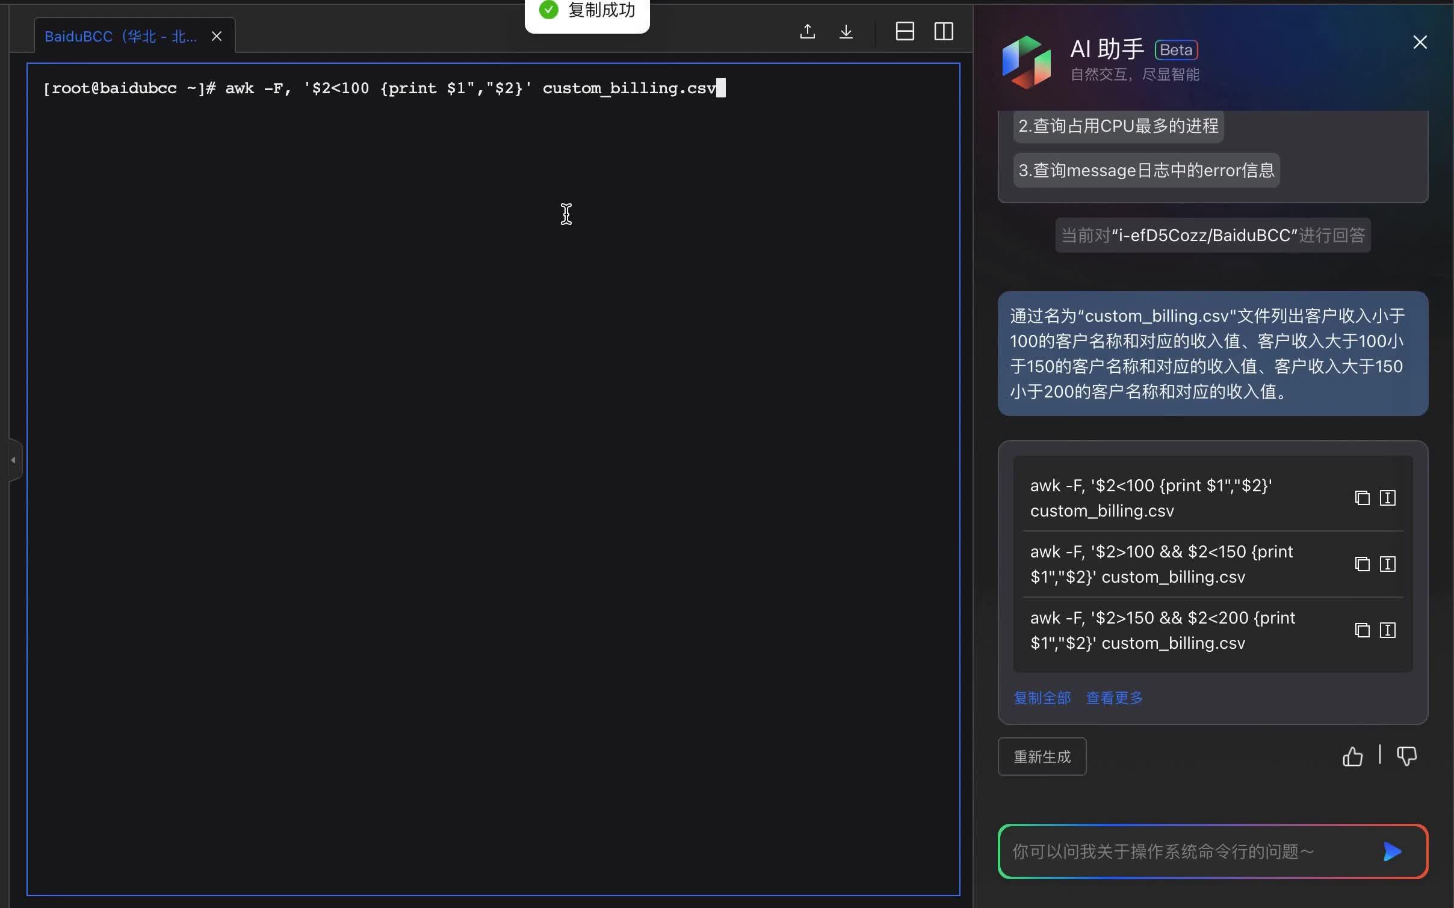Insert the second awk command via its insert icon
1454x908 pixels.
pyautogui.click(x=1388, y=564)
